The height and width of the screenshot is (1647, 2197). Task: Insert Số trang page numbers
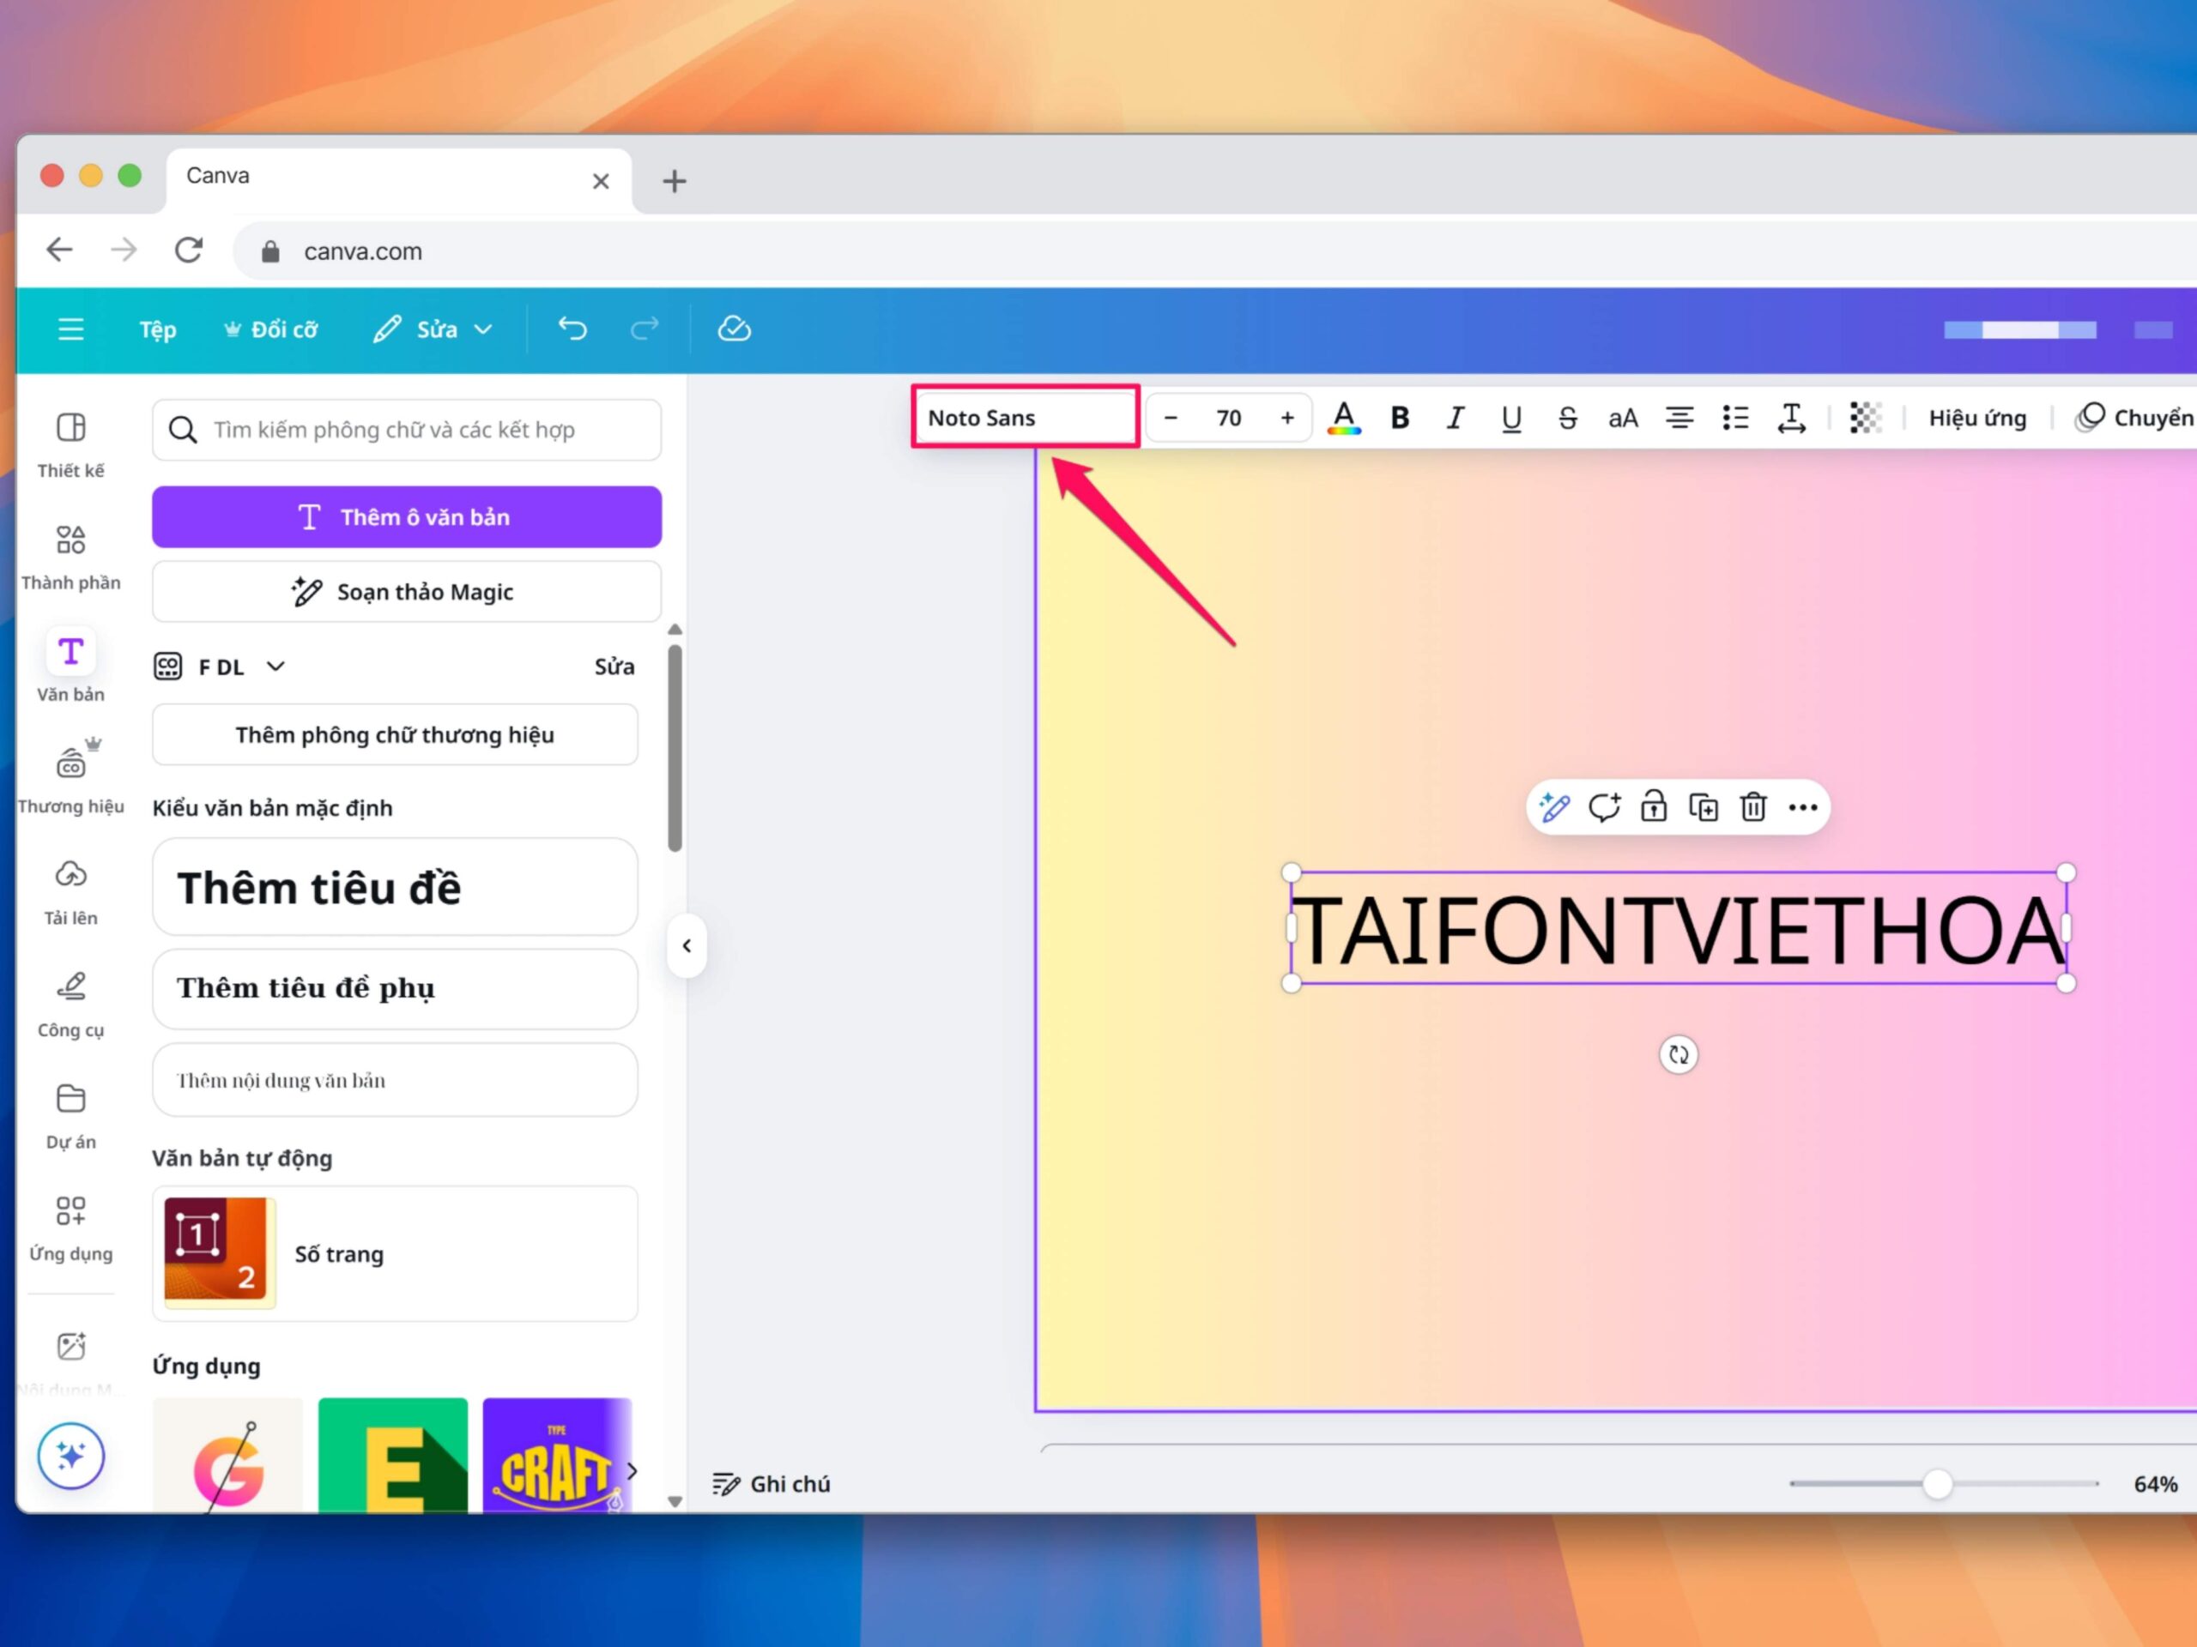tap(394, 1253)
